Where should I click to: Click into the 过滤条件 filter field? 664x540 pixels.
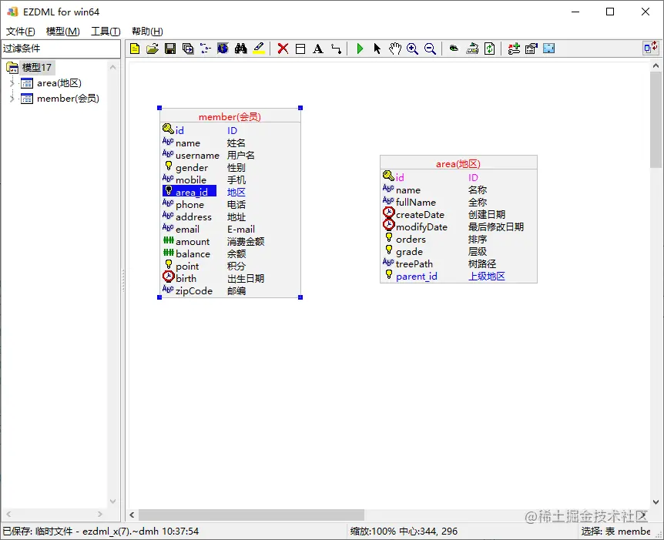[61, 49]
